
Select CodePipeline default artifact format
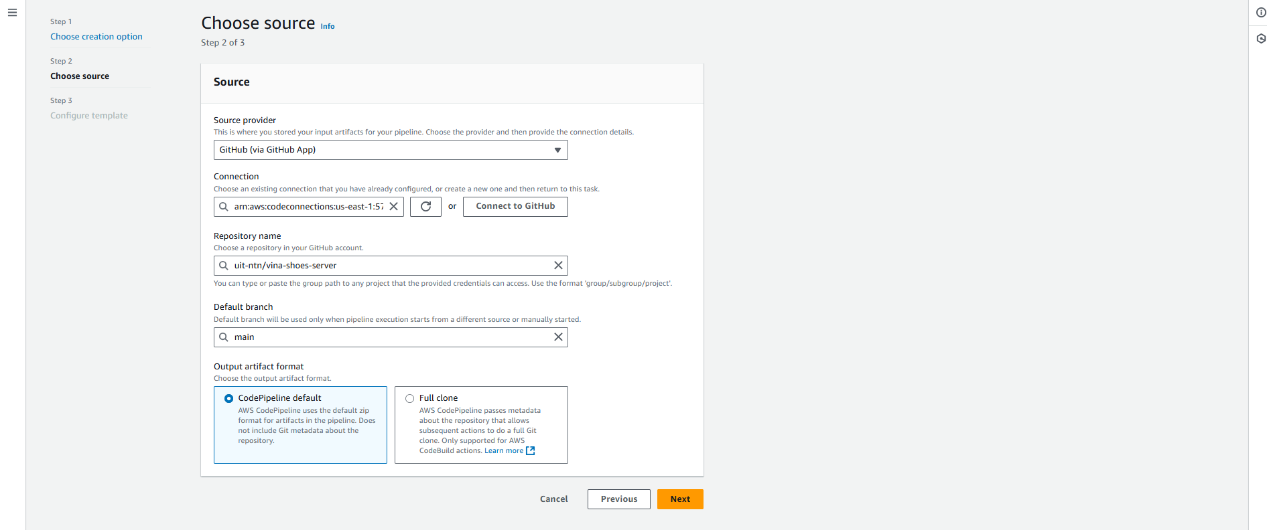click(x=229, y=399)
